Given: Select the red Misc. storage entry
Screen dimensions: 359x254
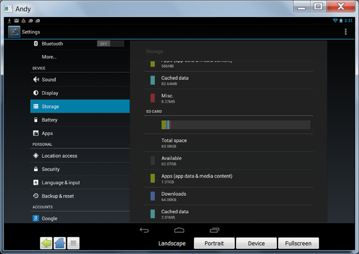Looking at the screenshot, I should coord(229,98).
